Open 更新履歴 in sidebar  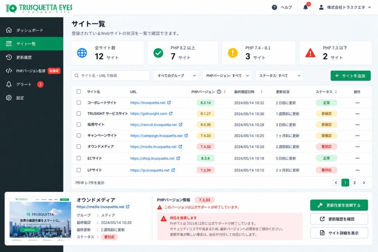pyautogui.click(x=32, y=57)
